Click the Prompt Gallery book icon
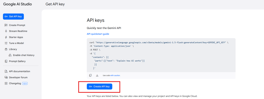 click(6, 61)
